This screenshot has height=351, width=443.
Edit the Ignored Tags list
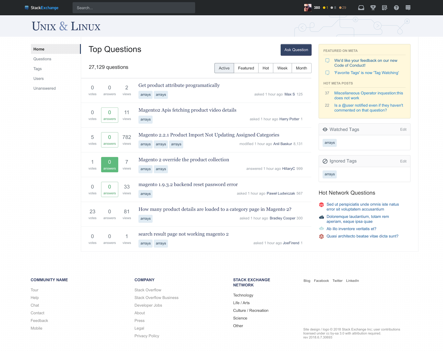click(403, 161)
